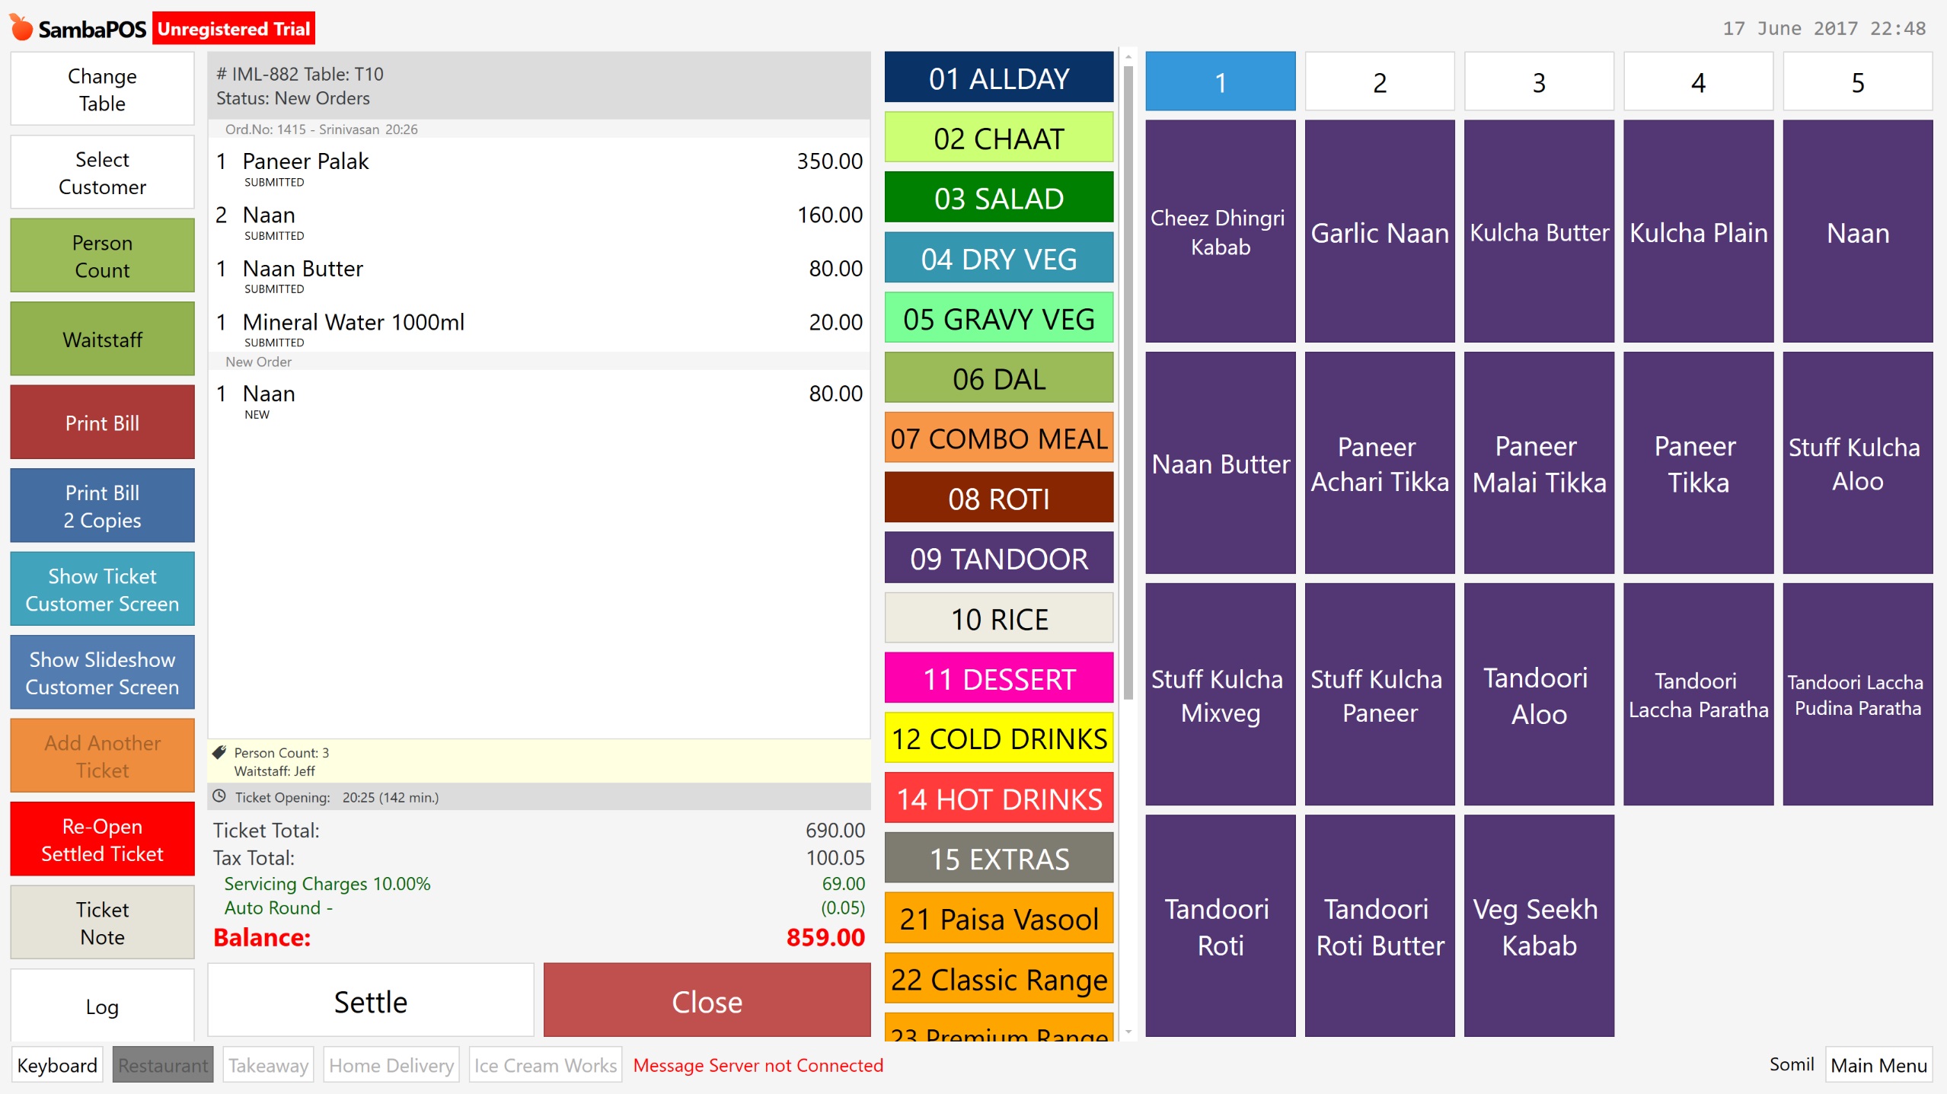Viewport: 1947px width, 1094px height.
Task: Close the current ticket
Action: [x=705, y=1000]
